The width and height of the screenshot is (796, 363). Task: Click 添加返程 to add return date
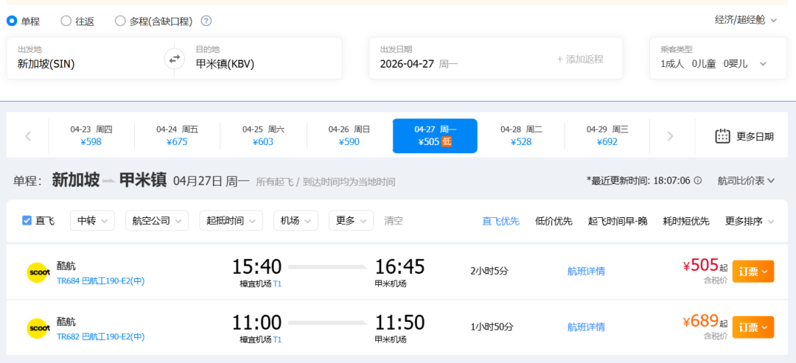click(x=579, y=59)
